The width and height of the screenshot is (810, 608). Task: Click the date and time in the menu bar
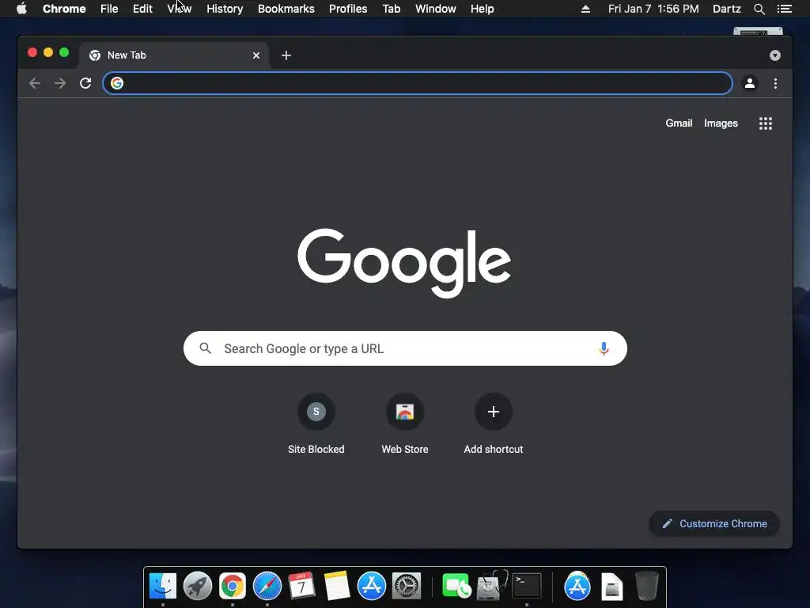pos(653,9)
